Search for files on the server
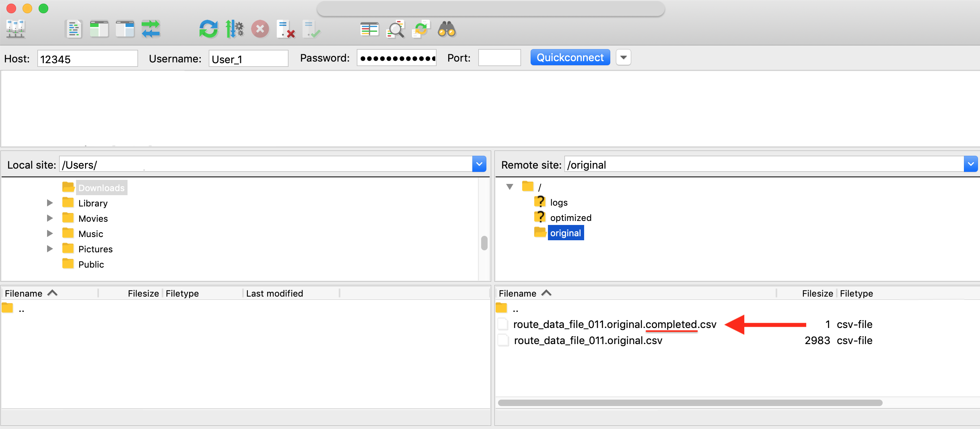Image resolution: width=980 pixels, height=429 pixels. pos(447,29)
